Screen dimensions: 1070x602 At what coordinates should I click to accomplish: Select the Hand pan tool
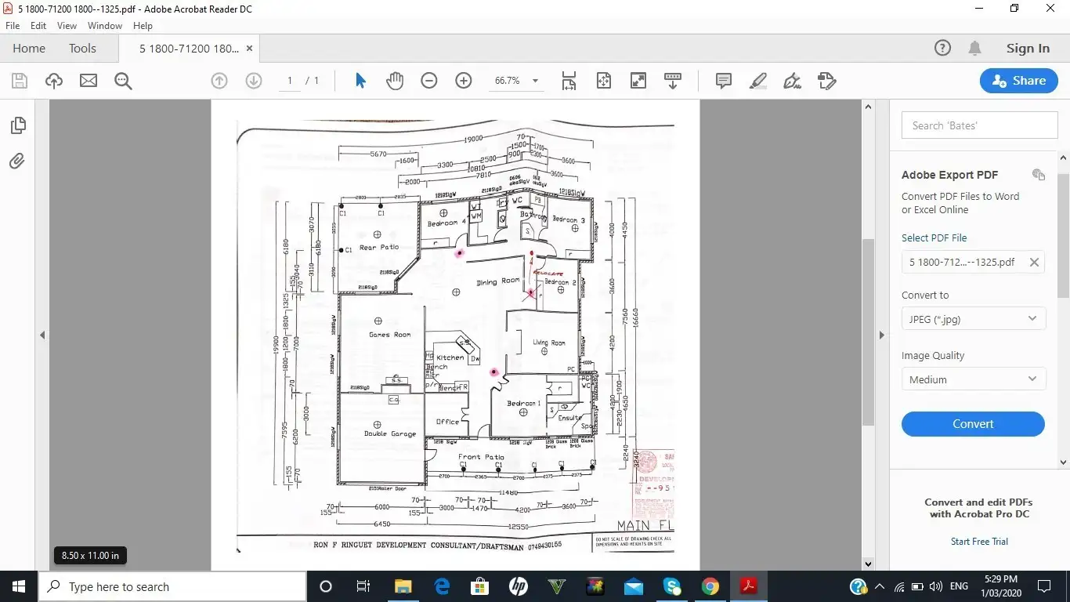tap(395, 81)
